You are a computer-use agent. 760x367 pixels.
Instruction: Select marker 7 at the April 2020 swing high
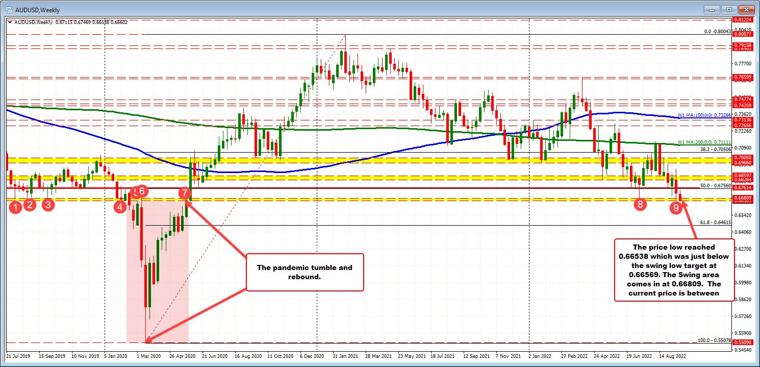point(185,193)
